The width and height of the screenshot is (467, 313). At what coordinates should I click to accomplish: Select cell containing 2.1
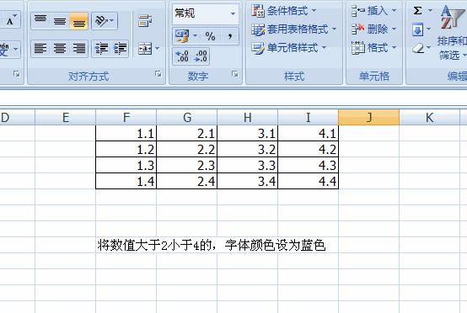[187, 133]
